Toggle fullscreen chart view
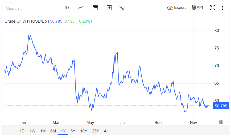231x138 pixels. [213, 8]
